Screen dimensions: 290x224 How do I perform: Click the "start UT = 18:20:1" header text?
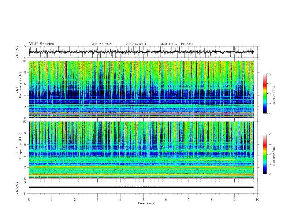coord(177,44)
